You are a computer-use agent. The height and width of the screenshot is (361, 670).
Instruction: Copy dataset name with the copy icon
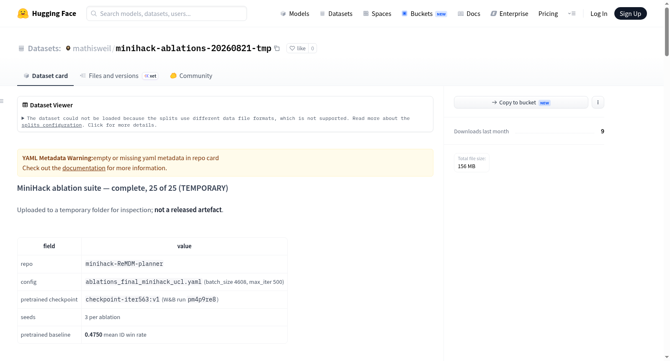click(x=277, y=48)
